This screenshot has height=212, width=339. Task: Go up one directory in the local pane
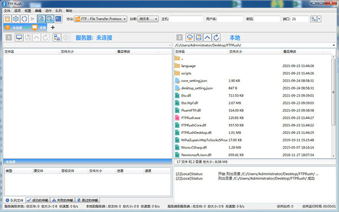click(207, 37)
